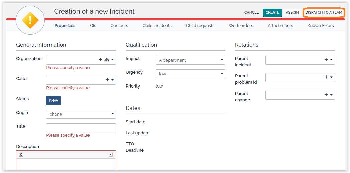Go to the Known Errors tab
Image resolution: width=350 pixels, height=173 pixels.
pos(320,26)
